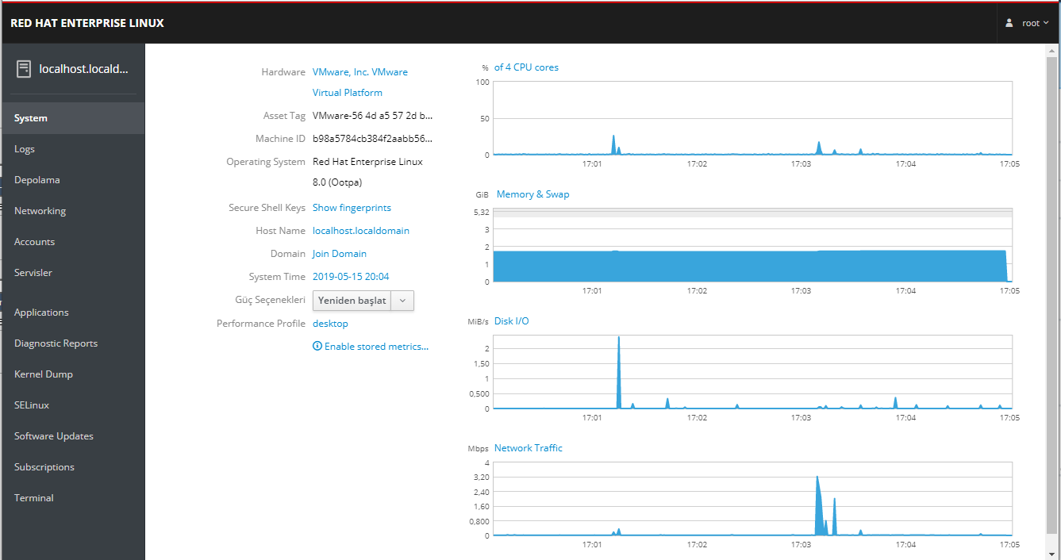1061x560 pixels.
Task: Click the user avatar icon beside root
Action: [x=1009, y=23]
